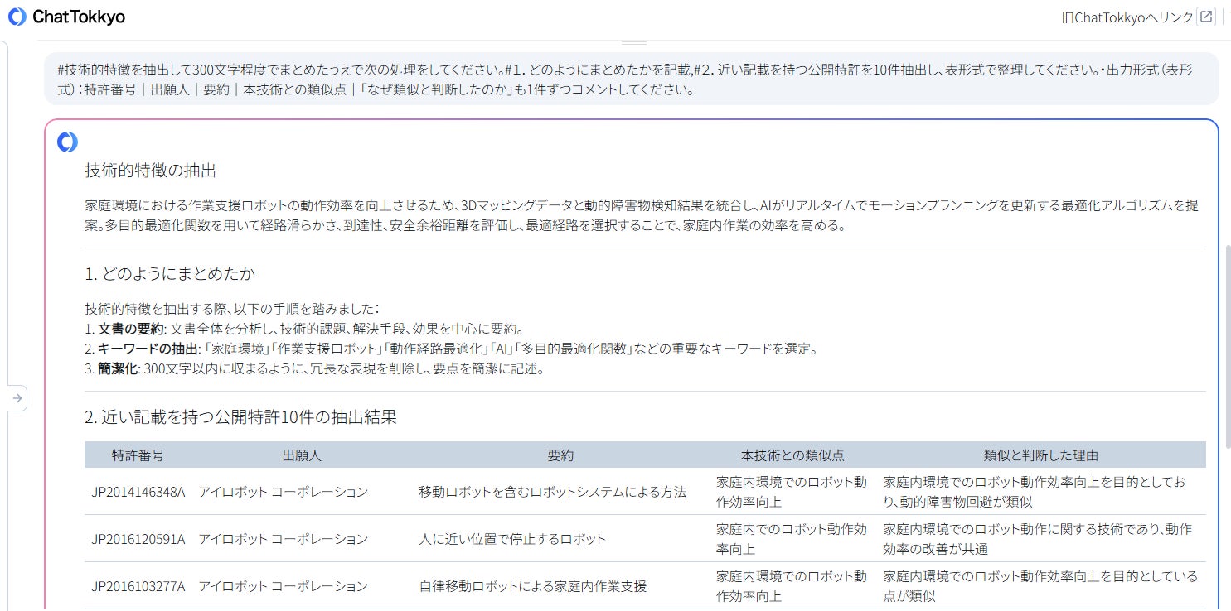The image size is (1231, 611).
Task: Click the 文書の要約 list item
Action: (x=303, y=329)
